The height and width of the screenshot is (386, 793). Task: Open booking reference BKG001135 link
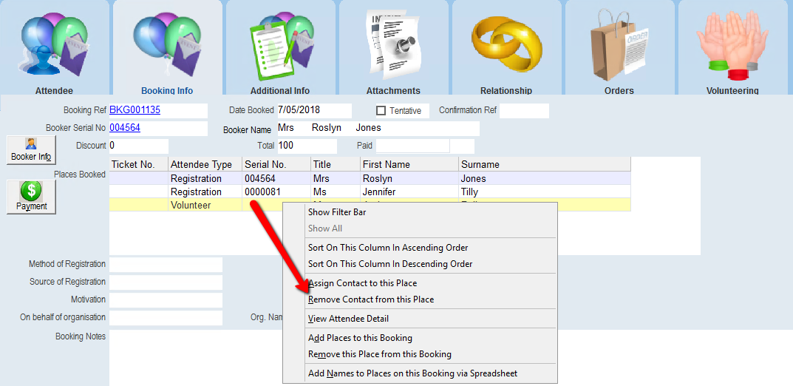(x=135, y=110)
